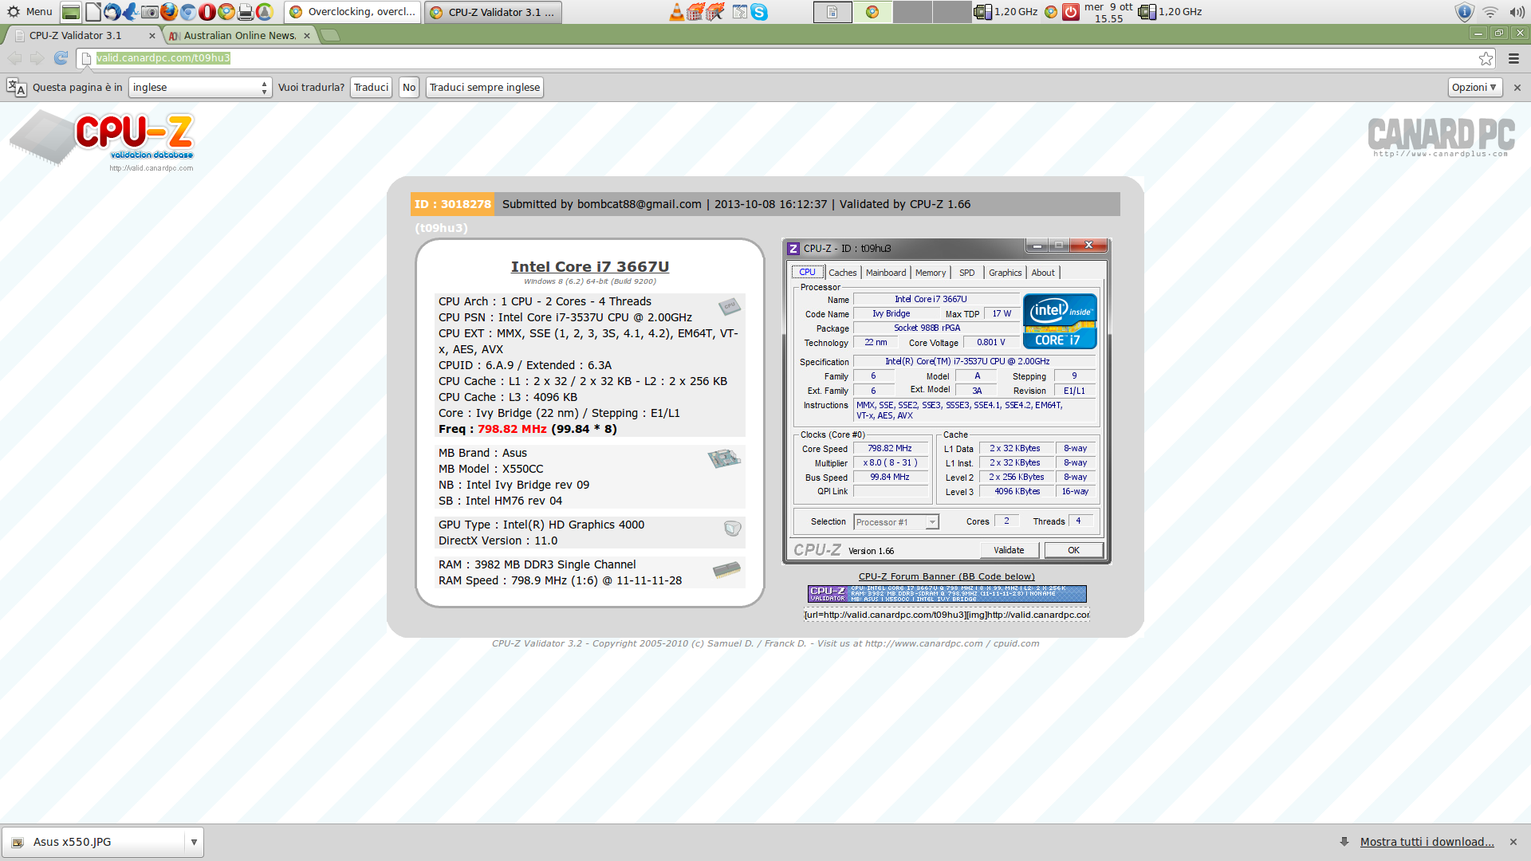Screen dimensions: 1531x861
Task: Switch to Overclocking window in taskbar
Action: (352, 12)
